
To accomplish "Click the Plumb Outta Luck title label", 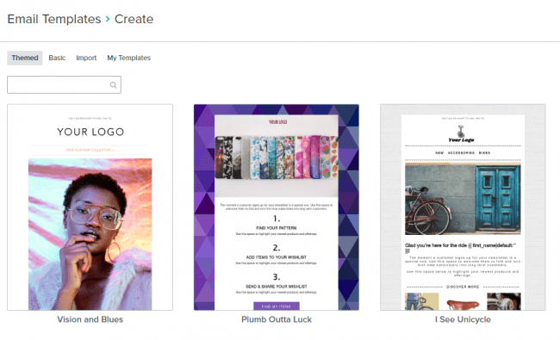I will [x=277, y=319].
